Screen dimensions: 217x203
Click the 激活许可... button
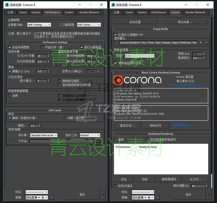pyautogui.click(x=127, y=125)
